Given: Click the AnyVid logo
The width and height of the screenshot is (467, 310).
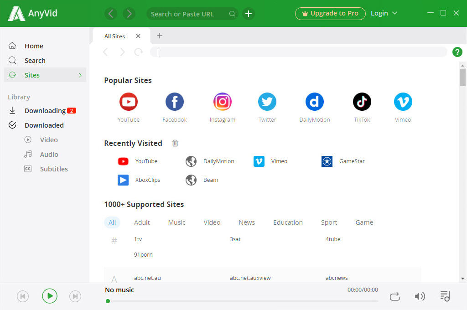Looking at the screenshot, I should [x=32, y=13].
